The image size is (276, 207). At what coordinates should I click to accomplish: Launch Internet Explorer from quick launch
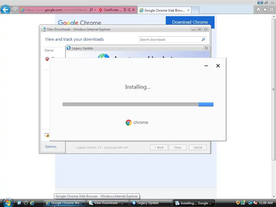point(32,203)
